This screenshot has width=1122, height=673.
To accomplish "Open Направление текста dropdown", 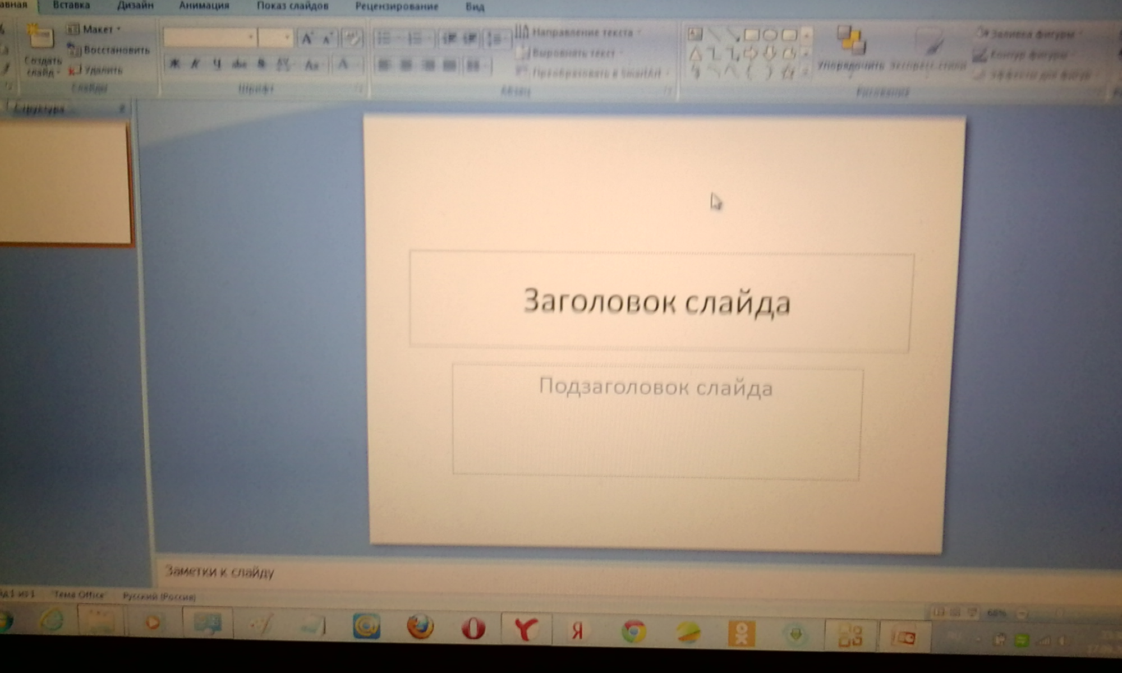I will pyautogui.click(x=578, y=32).
